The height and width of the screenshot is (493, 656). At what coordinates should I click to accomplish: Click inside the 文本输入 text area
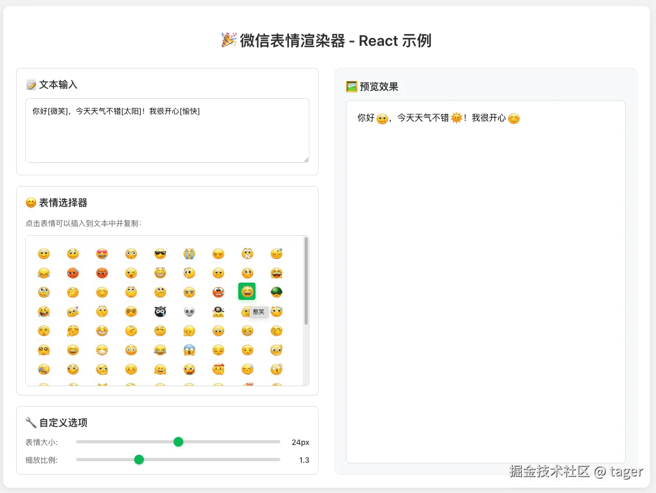167,129
